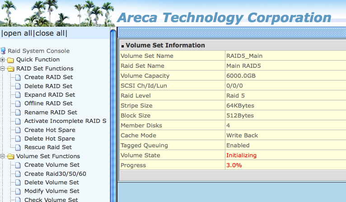Click the '0/0/0' SCSI value
346x202 pixels.
coord(234,86)
